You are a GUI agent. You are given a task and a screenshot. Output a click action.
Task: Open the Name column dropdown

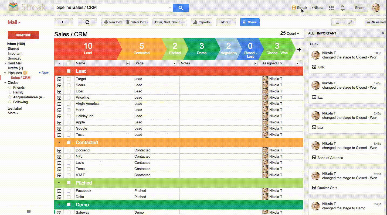pos(128,63)
